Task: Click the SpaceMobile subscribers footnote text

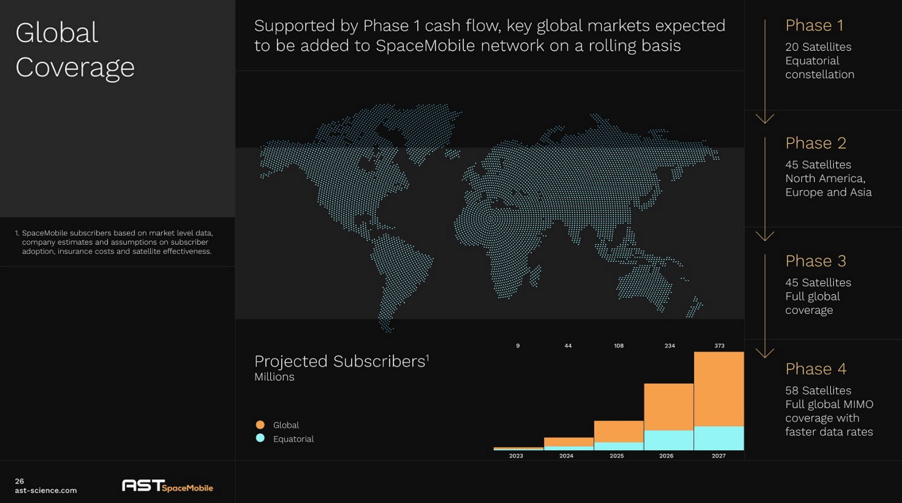Action: click(117, 242)
